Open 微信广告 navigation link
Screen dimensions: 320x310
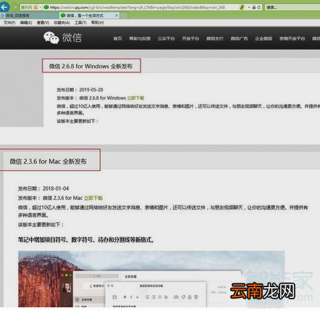tap(239, 38)
